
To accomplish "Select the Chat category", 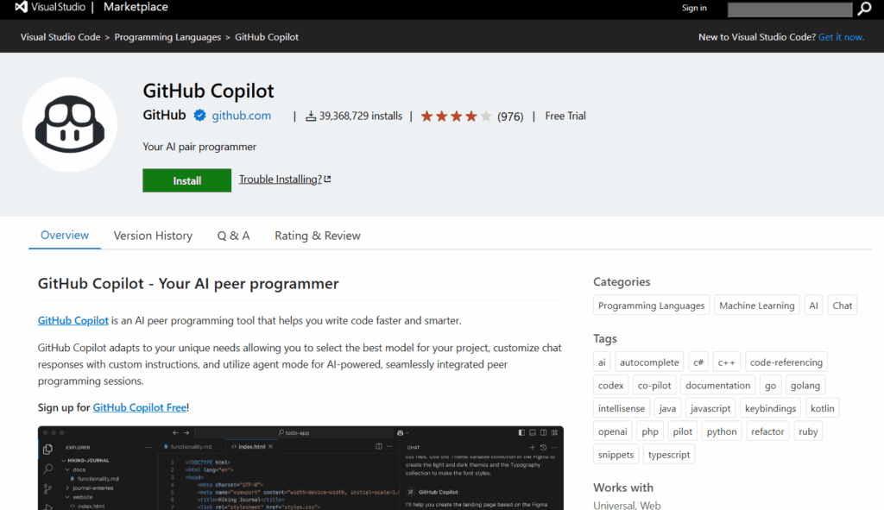I will click(843, 305).
